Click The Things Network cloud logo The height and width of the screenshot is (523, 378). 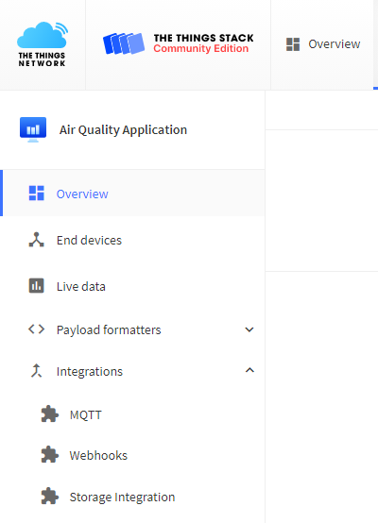pyautogui.click(x=43, y=44)
